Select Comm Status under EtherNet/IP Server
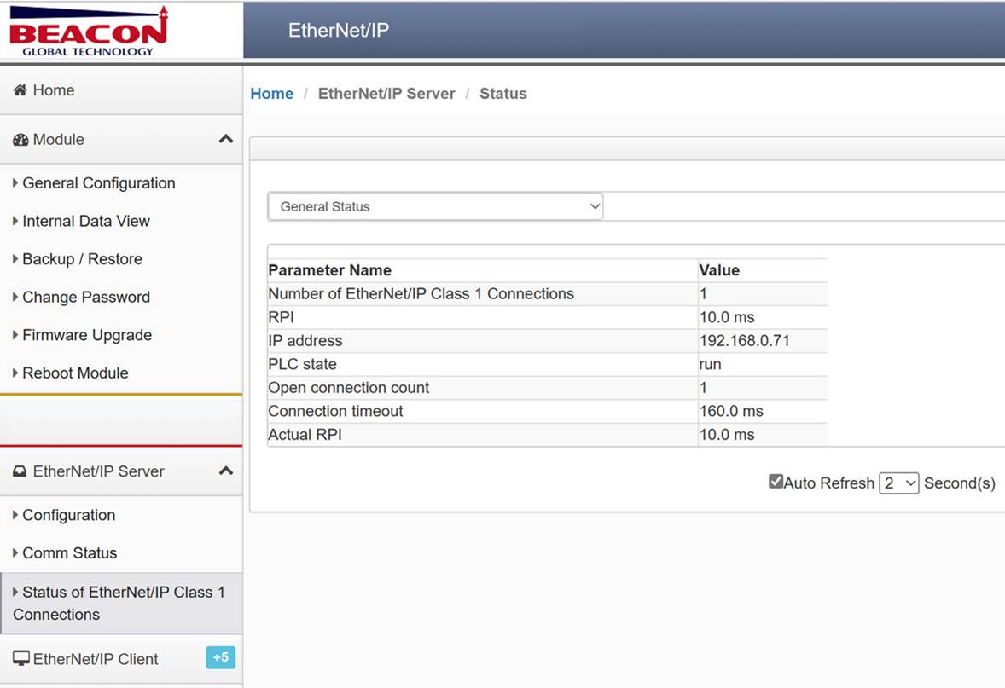1005x688 pixels. (x=70, y=552)
